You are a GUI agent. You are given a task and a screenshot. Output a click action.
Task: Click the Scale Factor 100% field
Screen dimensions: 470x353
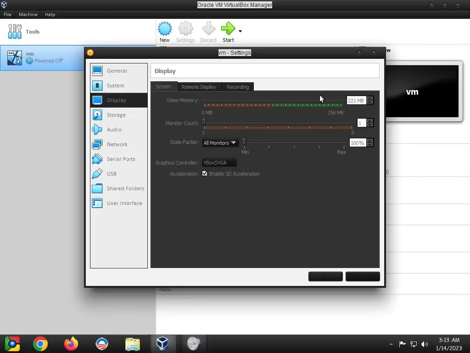(x=358, y=143)
